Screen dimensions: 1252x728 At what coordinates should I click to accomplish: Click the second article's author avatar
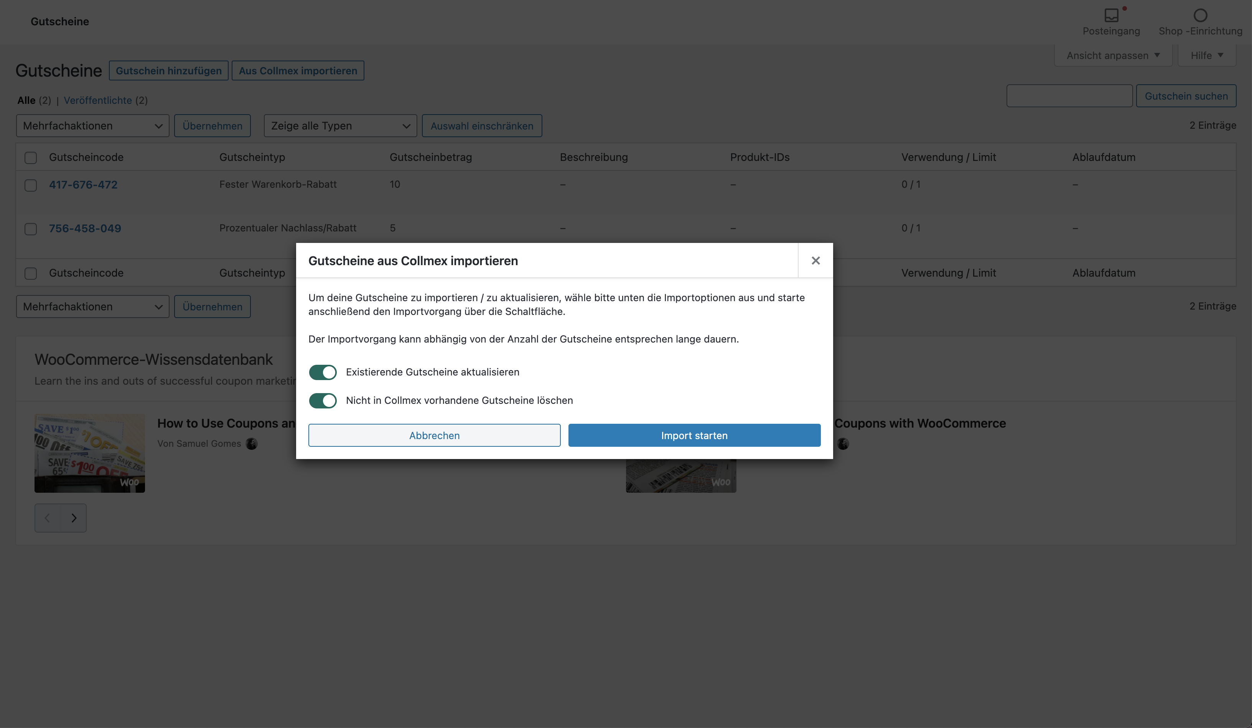(x=843, y=444)
